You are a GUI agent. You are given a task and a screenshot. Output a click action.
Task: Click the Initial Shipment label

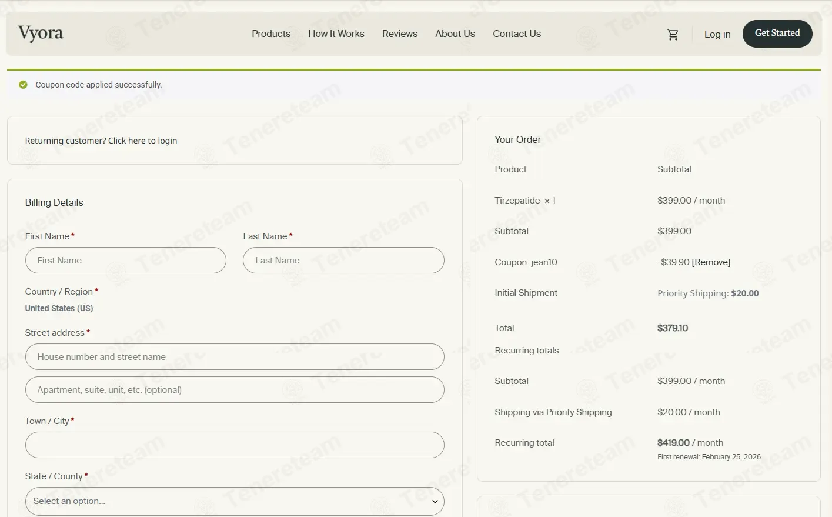526,293
